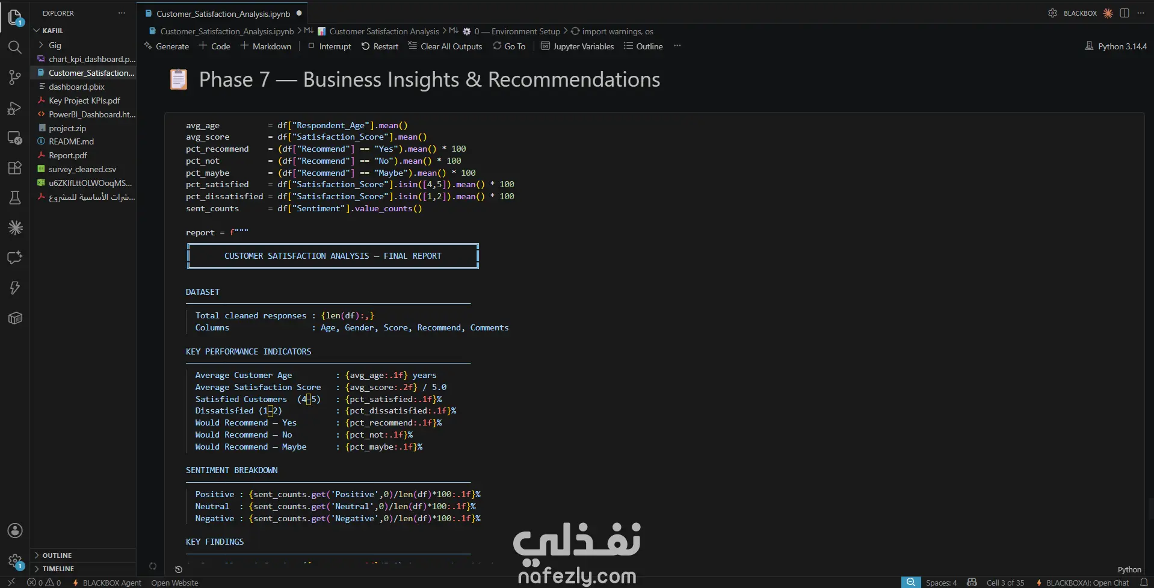Open Key Project KPIs.pdf

(83, 101)
